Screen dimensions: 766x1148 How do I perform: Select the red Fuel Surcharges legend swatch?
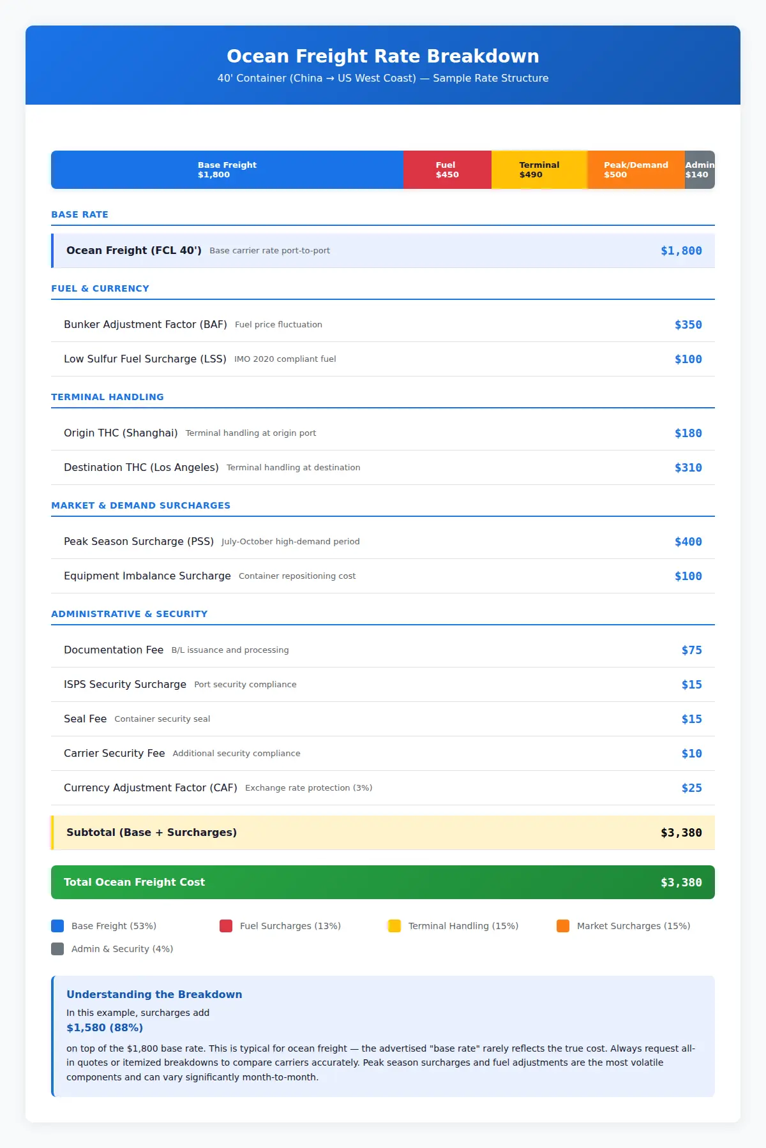226,926
